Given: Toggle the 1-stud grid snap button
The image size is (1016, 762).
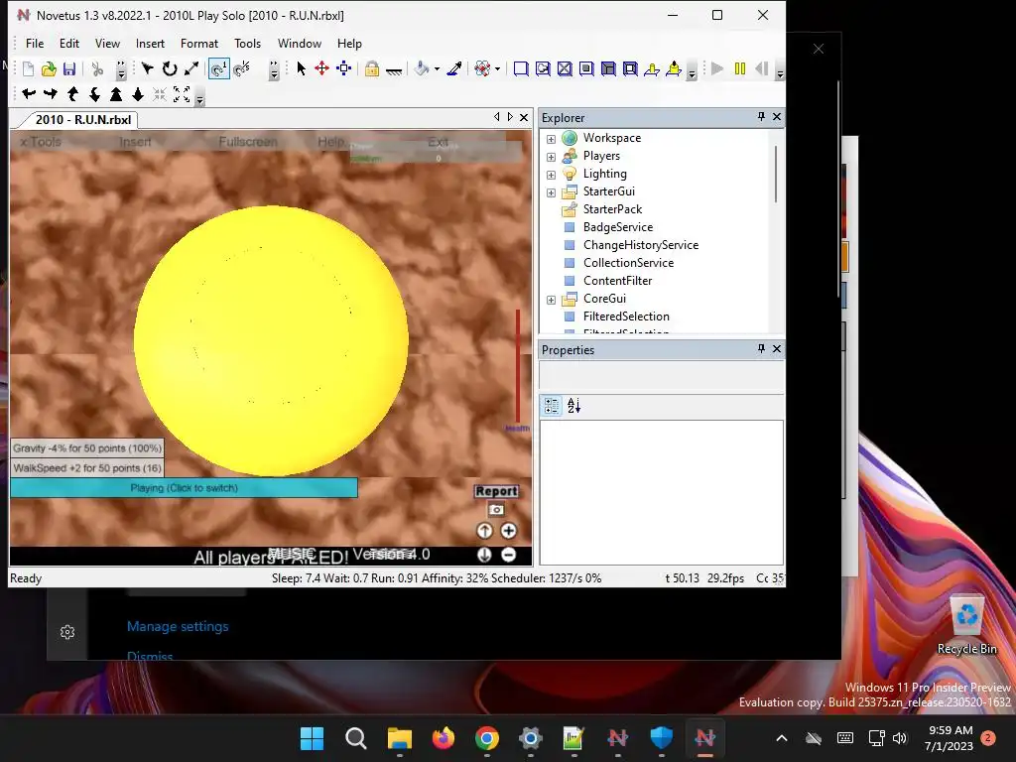Looking at the screenshot, I should point(219,68).
